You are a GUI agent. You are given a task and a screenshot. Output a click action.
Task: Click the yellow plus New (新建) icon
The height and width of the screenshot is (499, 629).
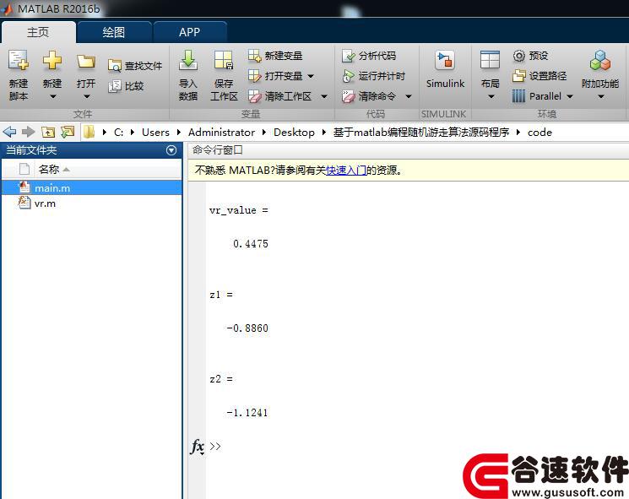(x=52, y=61)
